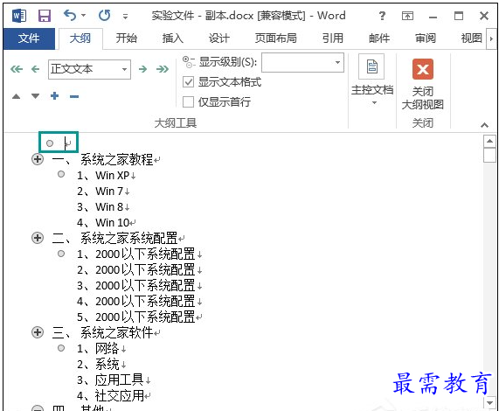Click the heading 二、系统之家系统配置
This screenshot has width=499, height=411.
[x=114, y=238]
